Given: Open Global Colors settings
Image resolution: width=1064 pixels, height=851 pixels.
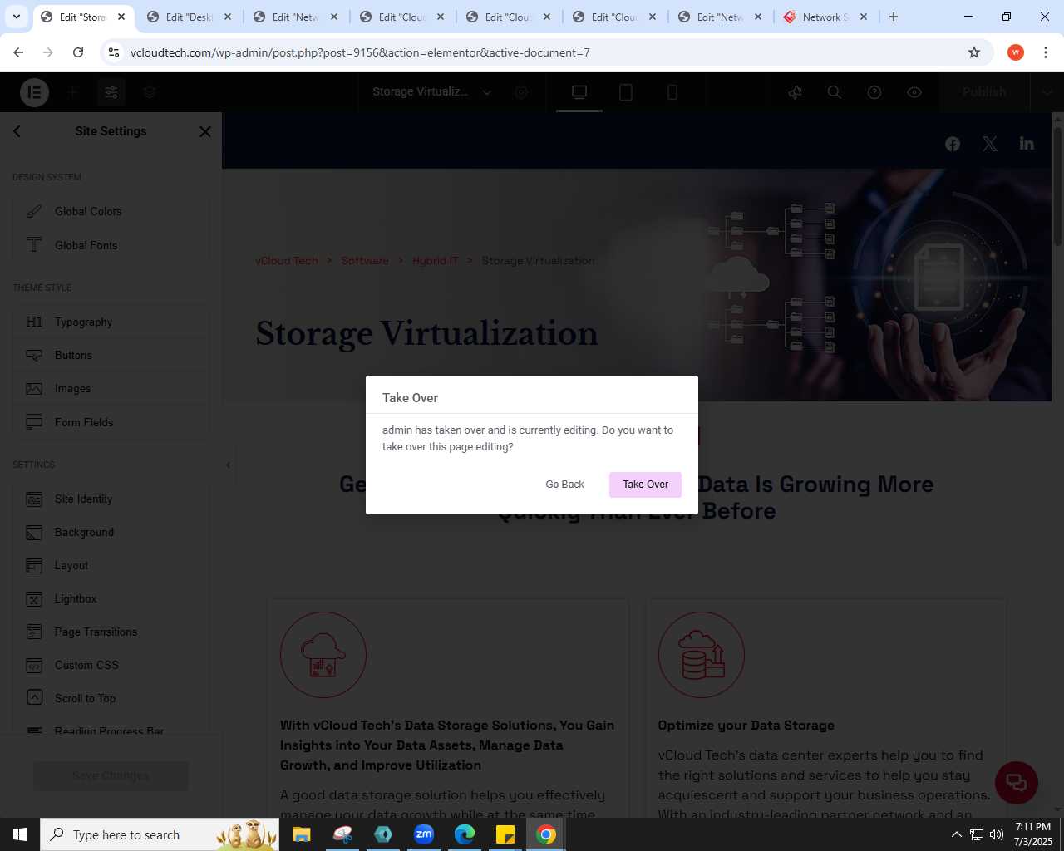Looking at the screenshot, I should (x=111, y=212).
